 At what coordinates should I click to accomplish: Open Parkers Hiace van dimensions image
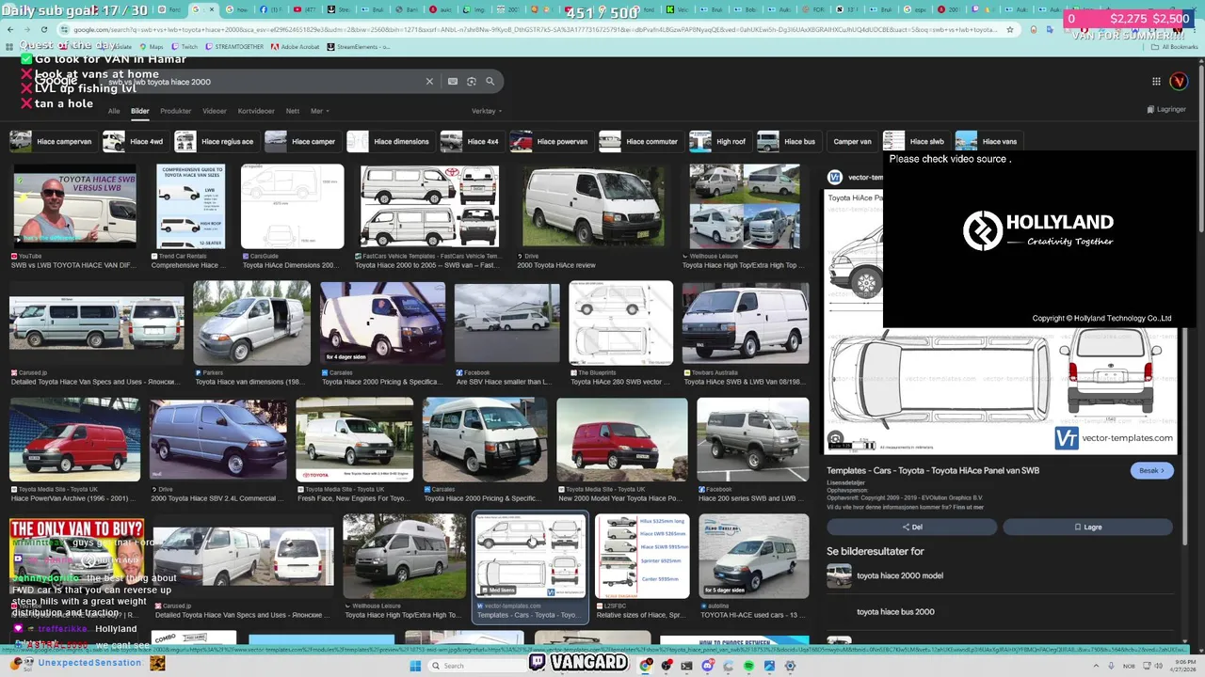251,323
